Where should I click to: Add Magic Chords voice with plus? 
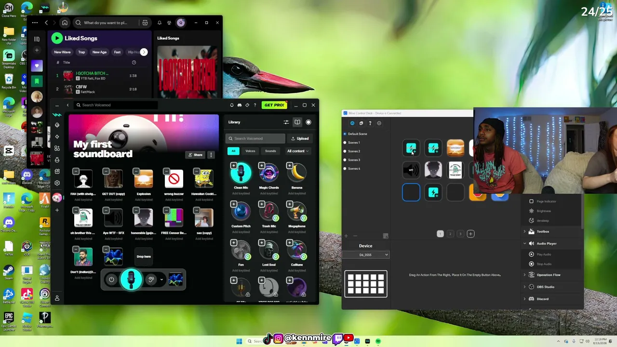click(262, 166)
